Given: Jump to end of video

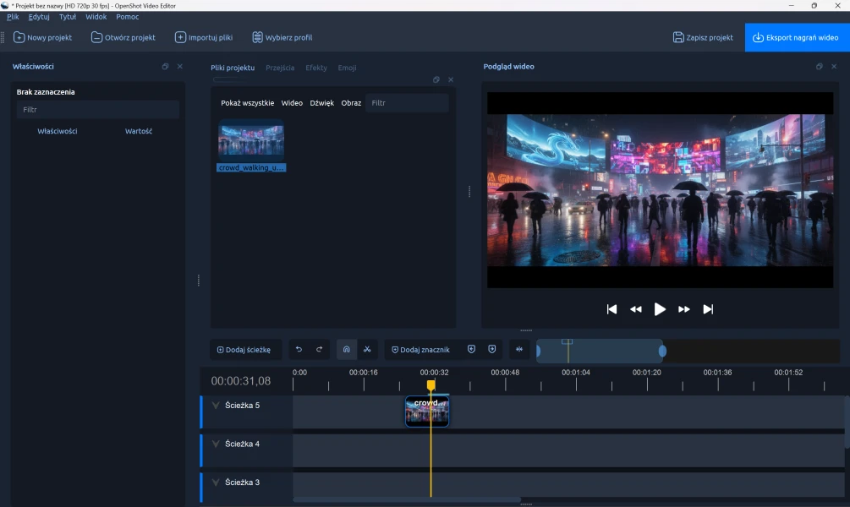Looking at the screenshot, I should click(x=709, y=309).
